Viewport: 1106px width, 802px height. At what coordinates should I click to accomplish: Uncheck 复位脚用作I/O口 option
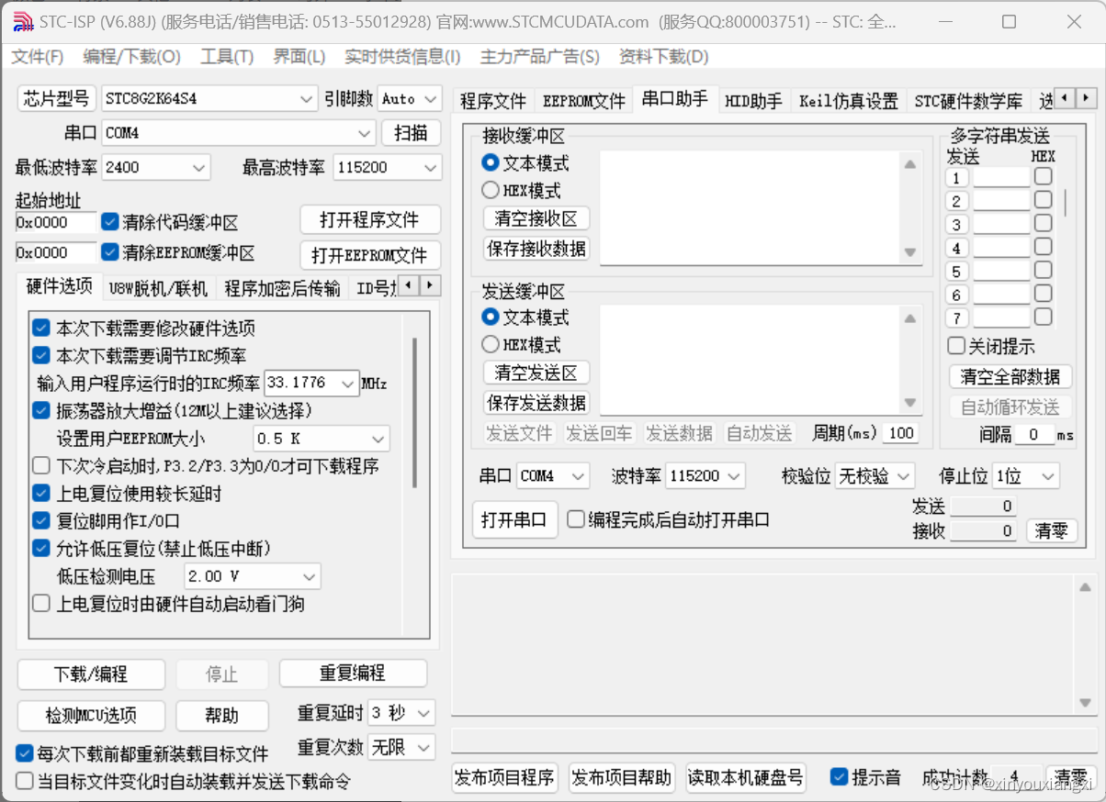[x=40, y=520]
